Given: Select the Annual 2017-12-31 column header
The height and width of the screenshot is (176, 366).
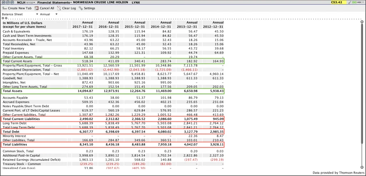Looking at the screenshot, I should coord(83,25).
